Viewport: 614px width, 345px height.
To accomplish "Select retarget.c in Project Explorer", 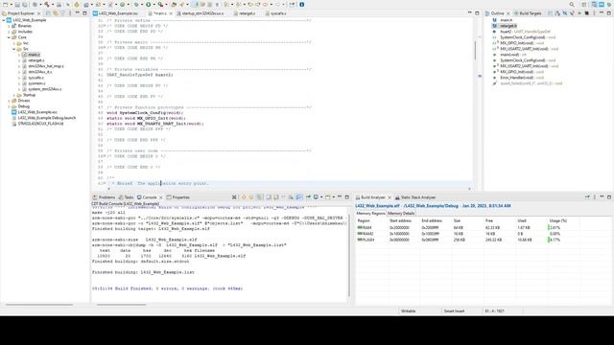I will click(x=36, y=60).
